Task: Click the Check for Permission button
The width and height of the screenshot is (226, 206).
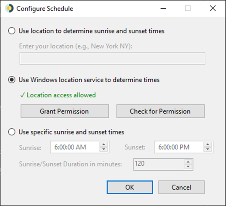Action: point(160,111)
